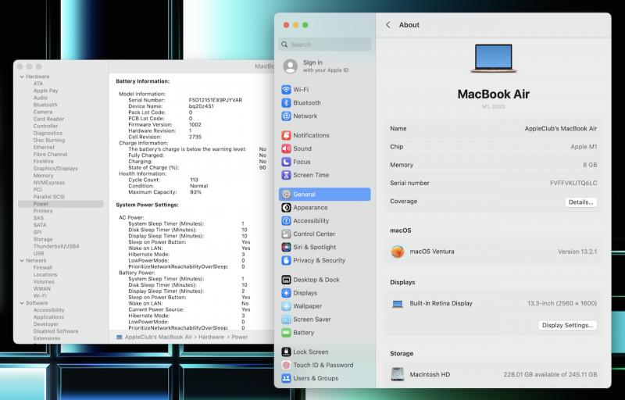Go back using the About chevron
The height and width of the screenshot is (400, 625).
click(388, 25)
